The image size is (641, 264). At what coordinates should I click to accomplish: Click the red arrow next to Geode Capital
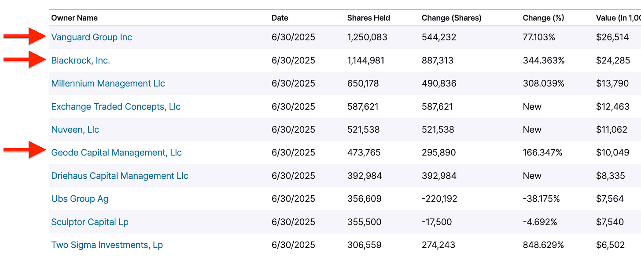[x=24, y=150]
